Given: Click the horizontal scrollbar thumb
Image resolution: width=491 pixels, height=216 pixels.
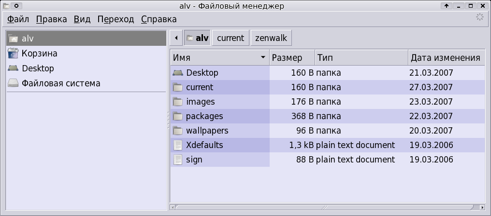Looking at the screenshot, I should tap(325, 207).
